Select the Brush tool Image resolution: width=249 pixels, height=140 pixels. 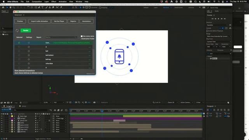pyautogui.click(x=46, y=7)
